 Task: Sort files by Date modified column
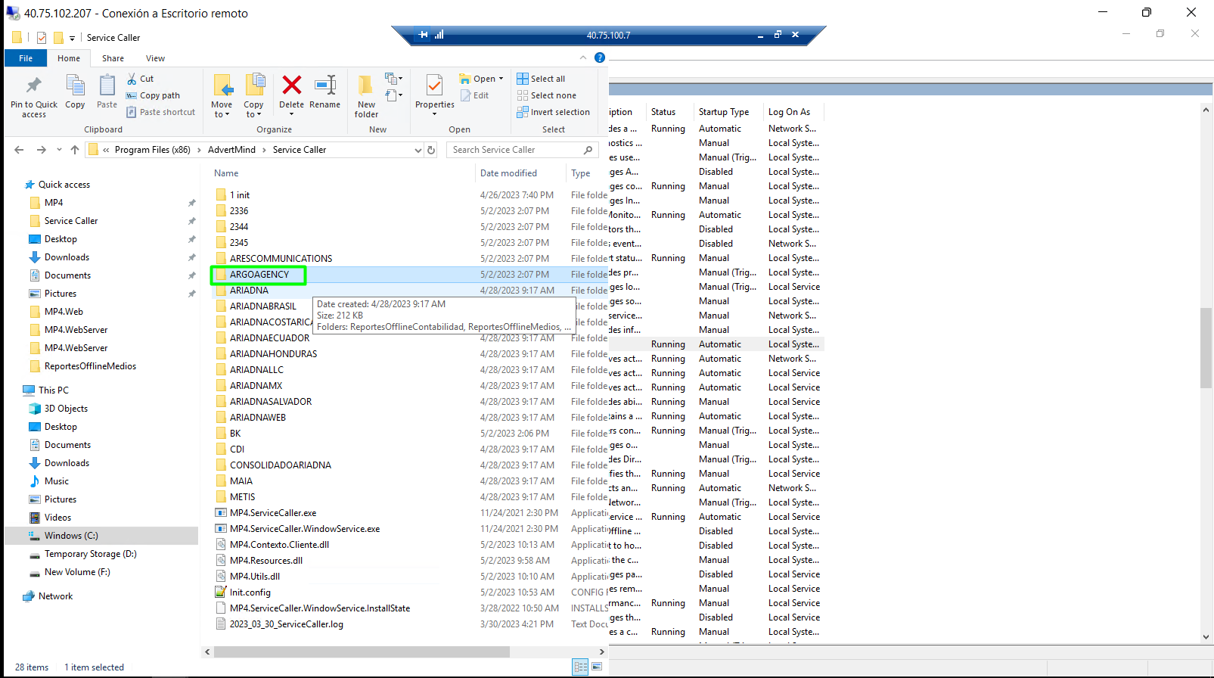508,173
